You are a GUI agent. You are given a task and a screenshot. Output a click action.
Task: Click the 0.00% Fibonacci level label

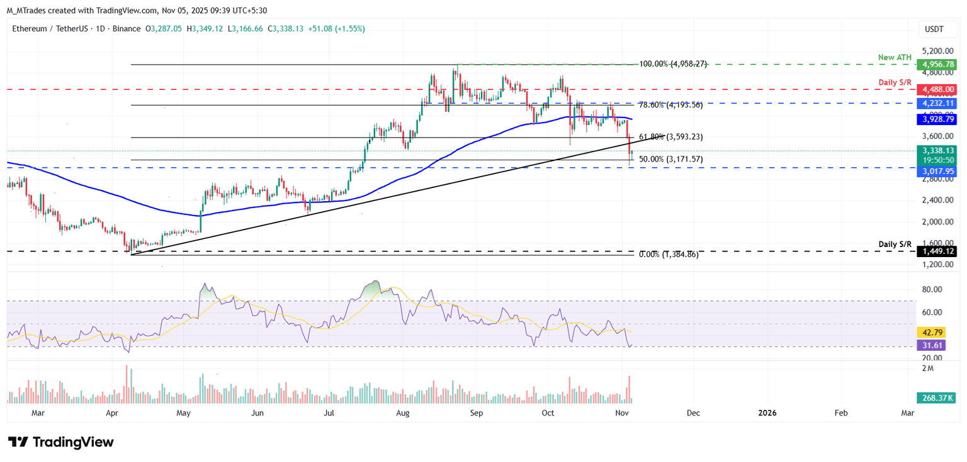[669, 255]
